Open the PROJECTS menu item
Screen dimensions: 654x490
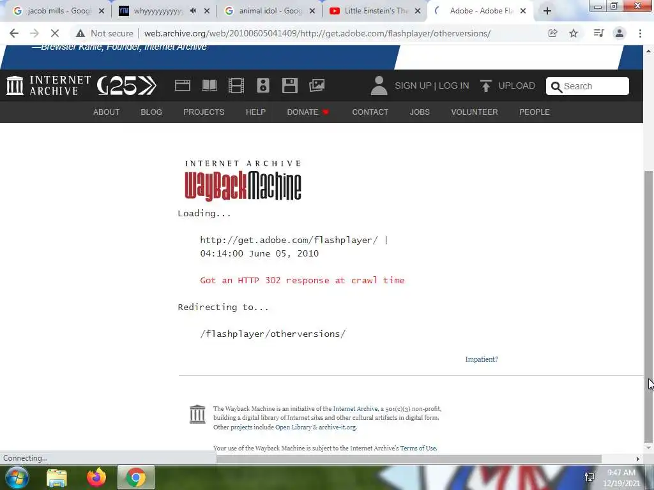204,112
